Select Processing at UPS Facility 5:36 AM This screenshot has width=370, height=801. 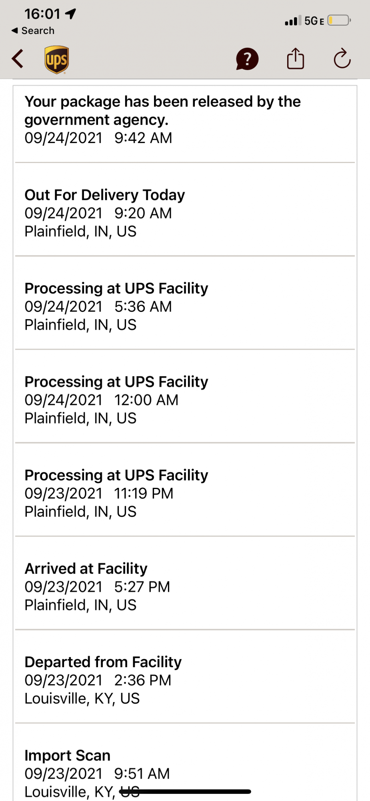pos(185,306)
